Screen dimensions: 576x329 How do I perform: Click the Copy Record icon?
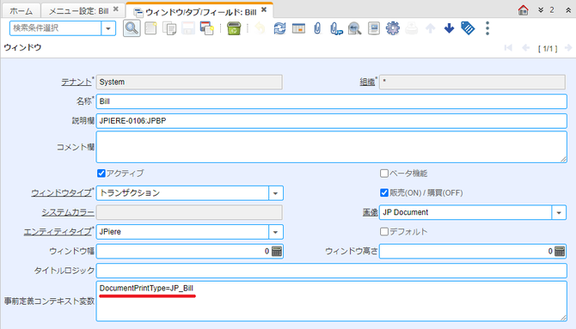point(169,28)
